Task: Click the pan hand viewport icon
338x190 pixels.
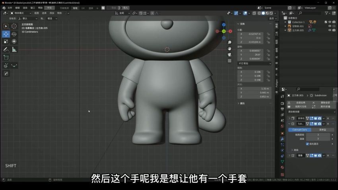Action: pyautogui.click(x=229, y=48)
